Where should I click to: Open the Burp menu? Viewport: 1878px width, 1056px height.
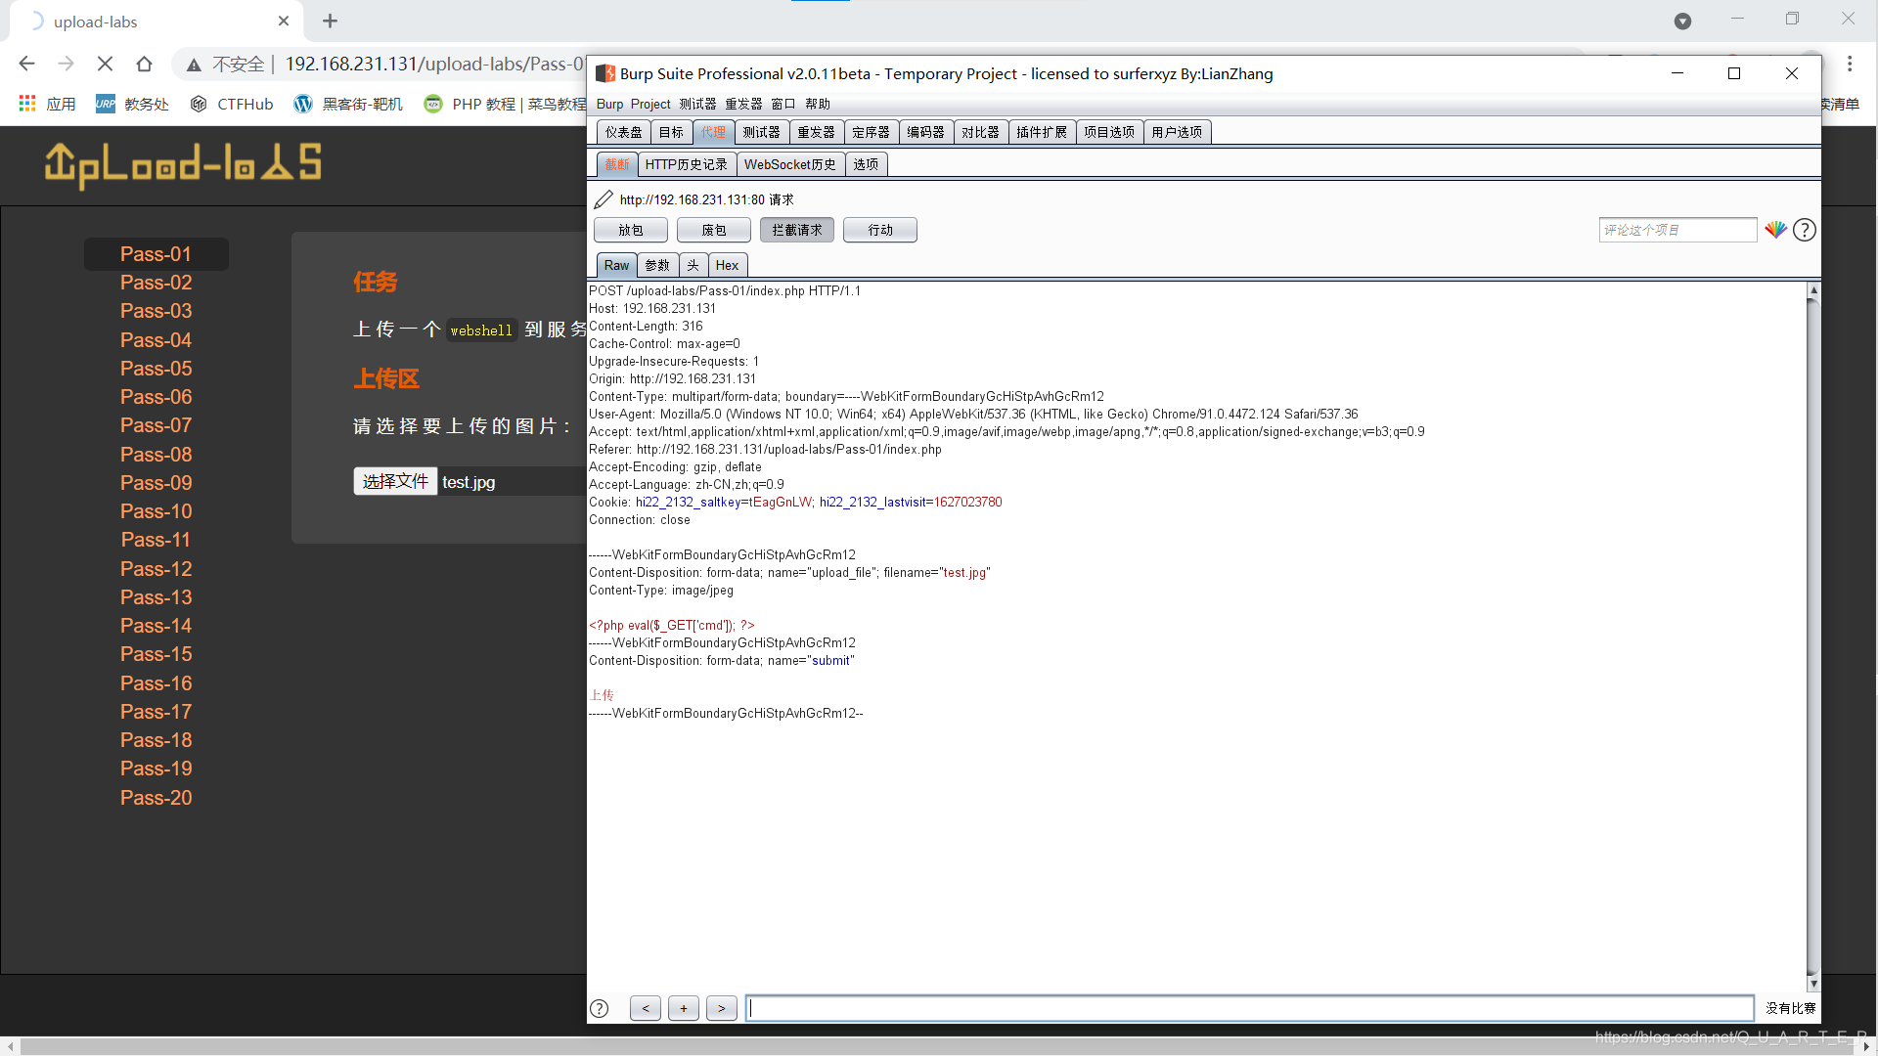click(x=609, y=104)
